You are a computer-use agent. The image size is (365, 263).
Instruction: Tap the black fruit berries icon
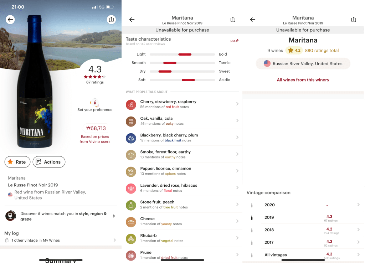[131, 138]
